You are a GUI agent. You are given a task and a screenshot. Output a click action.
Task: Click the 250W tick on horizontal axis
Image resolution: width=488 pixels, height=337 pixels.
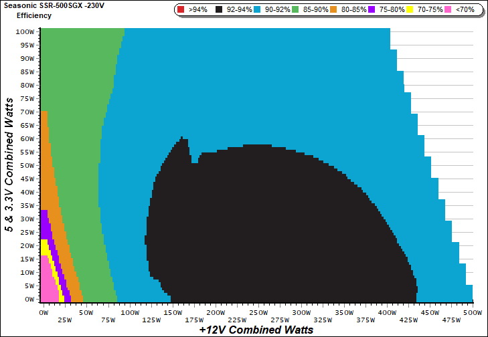point(258,312)
